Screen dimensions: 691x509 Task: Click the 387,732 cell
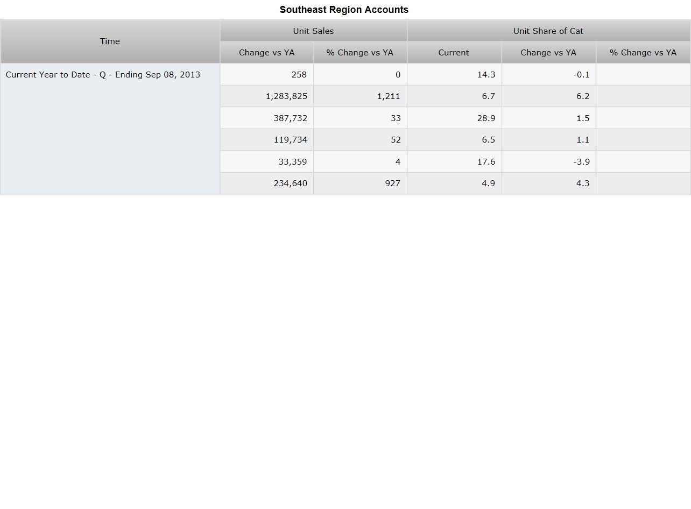[x=267, y=118]
